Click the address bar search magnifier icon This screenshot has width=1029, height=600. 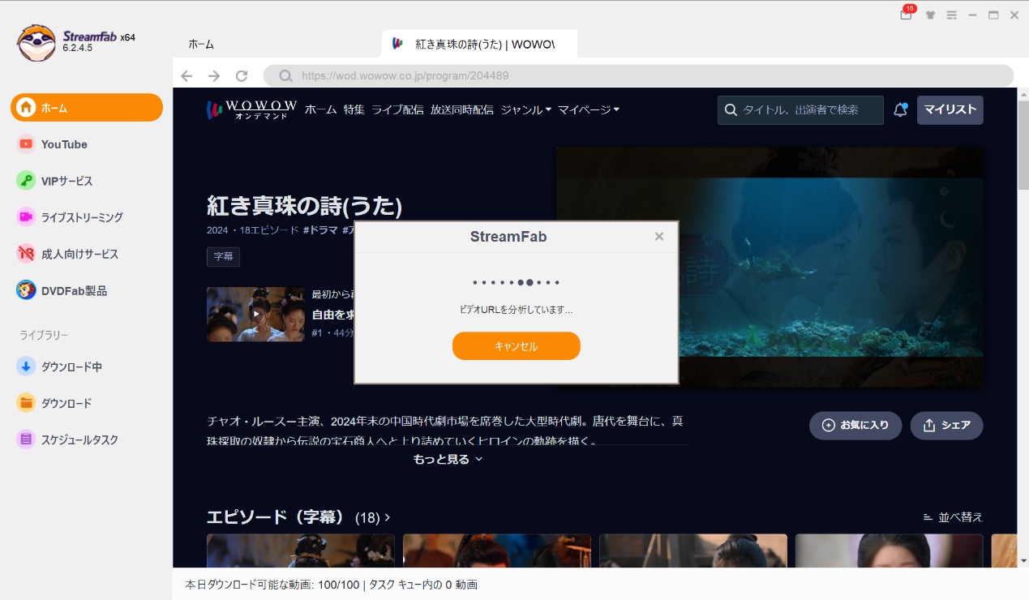point(285,75)
